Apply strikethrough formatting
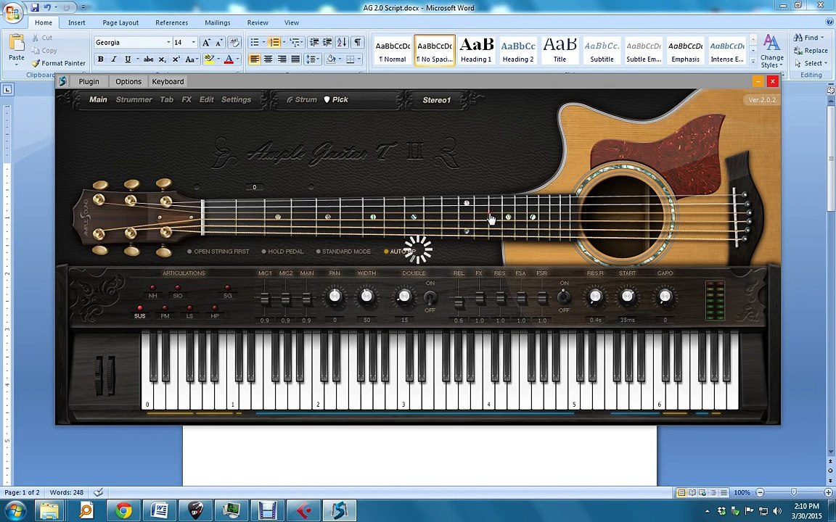 click(x=149, y=59)
